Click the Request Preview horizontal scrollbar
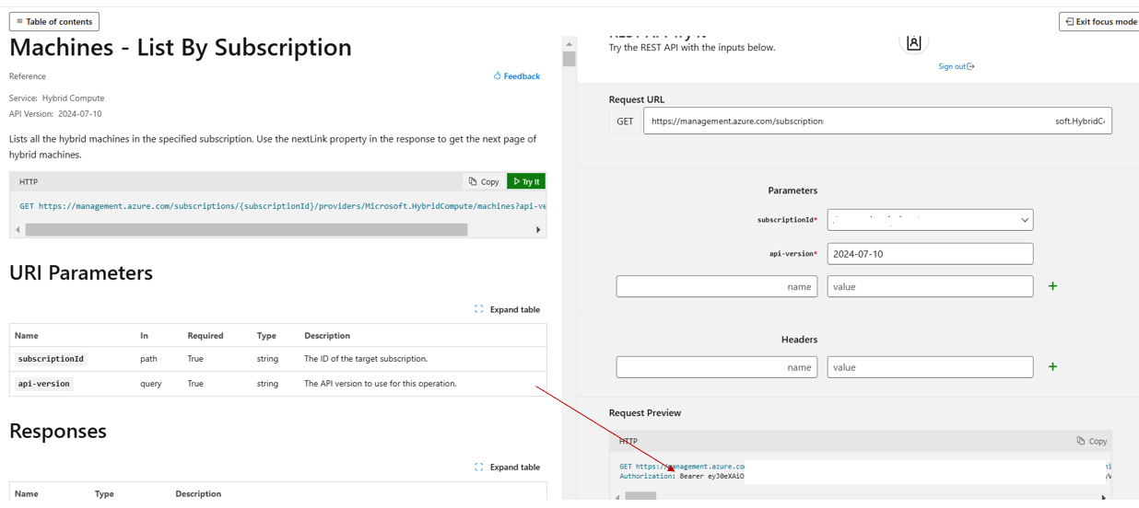This screenshot has width=1139, height=508. click(640, 496)
